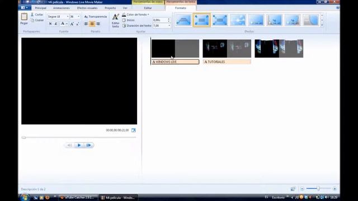Select the first text effect in gallery
358x201 pixels.
183,20
